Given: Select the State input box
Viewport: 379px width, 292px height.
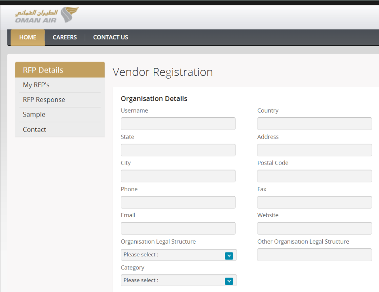Looking at the screenshot, I should click(178, 150).
